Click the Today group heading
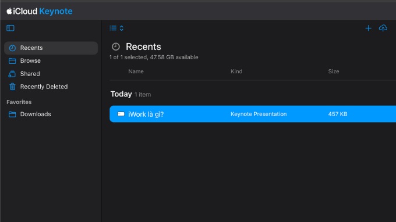Screen dimensions: 396x222 tap(121, 94)
